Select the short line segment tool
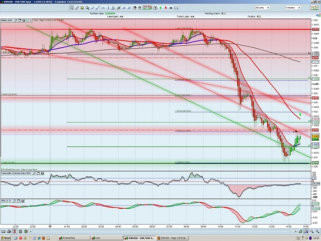The width and height of the screenshot is (321, 241). pos(93,8)
